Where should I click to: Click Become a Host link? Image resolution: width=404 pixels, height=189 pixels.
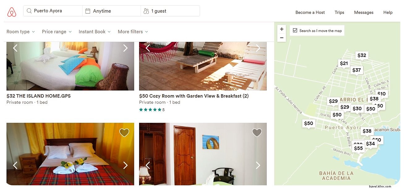[x=310, y=12]
